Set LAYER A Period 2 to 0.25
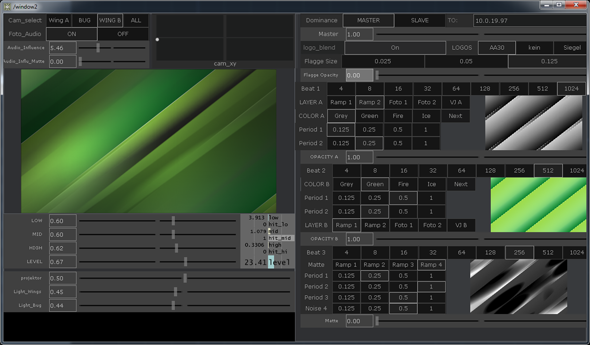The height and width of the screenshot is (345, 590). pyautogui.click(x=369, y=143)
